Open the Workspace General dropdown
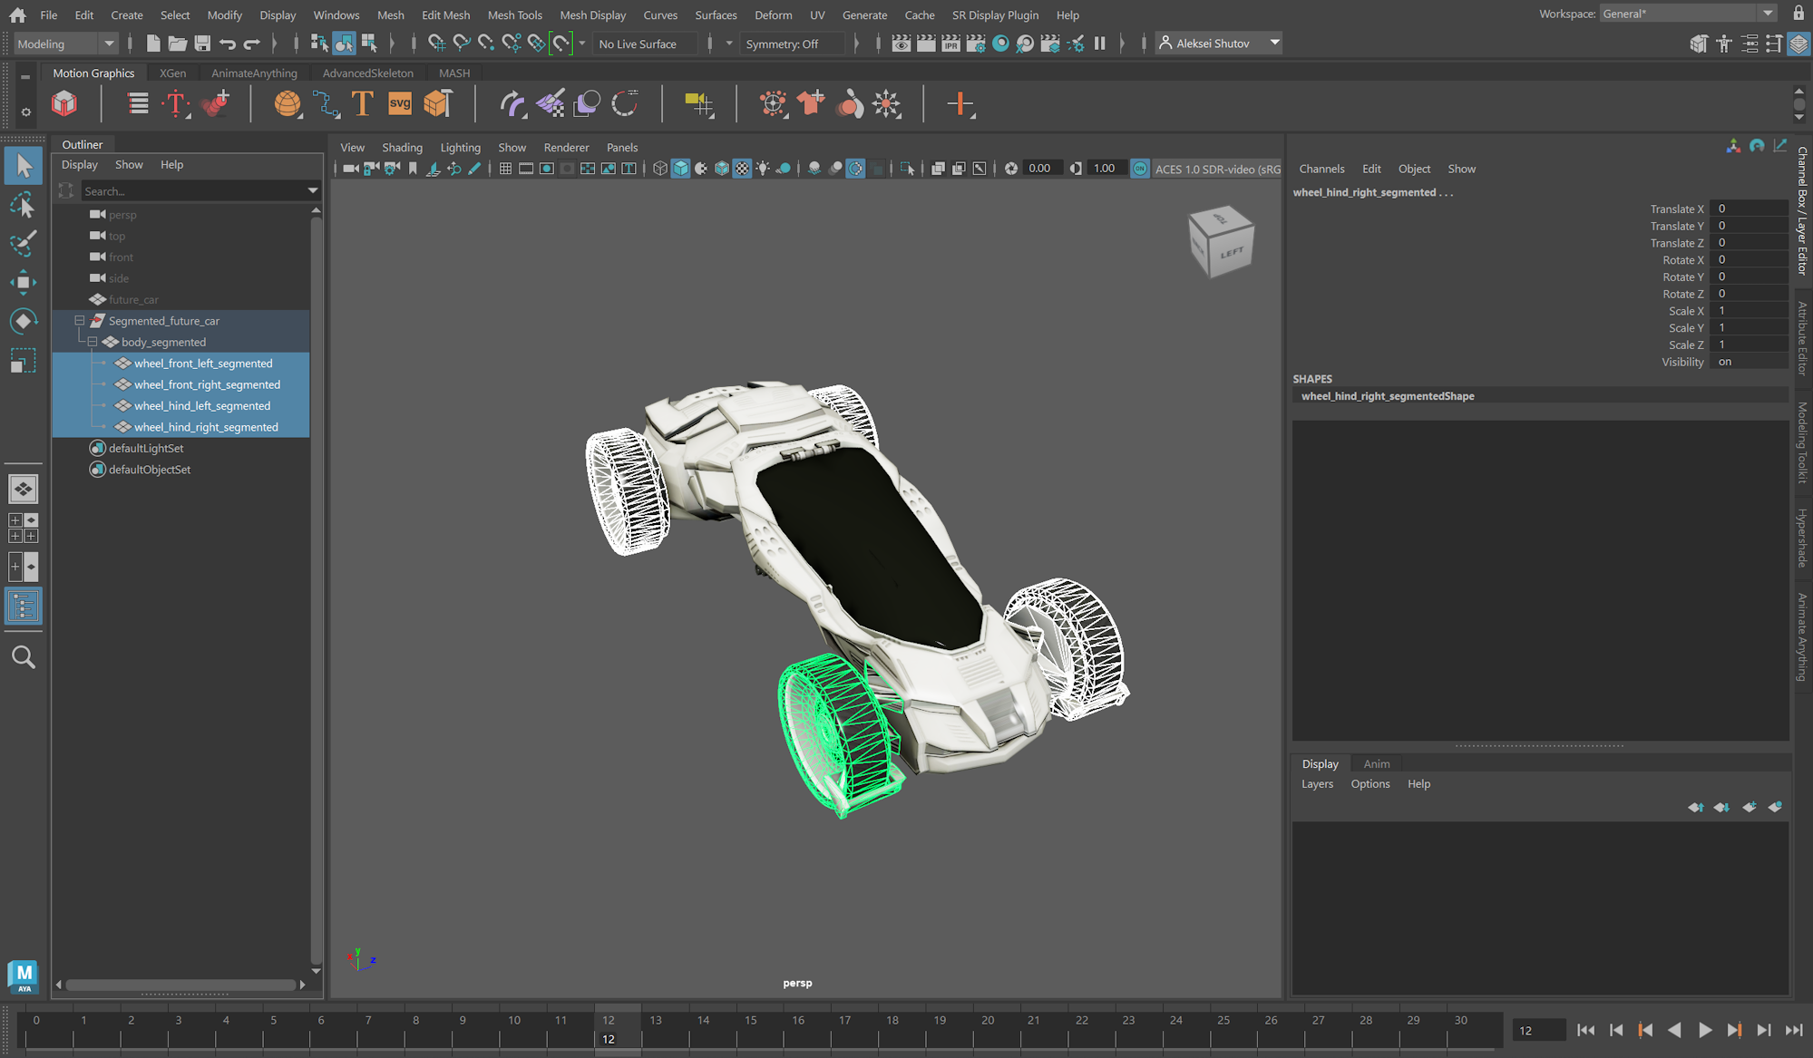Viewport: 1813px width, 1058px height. (1768, 14)
